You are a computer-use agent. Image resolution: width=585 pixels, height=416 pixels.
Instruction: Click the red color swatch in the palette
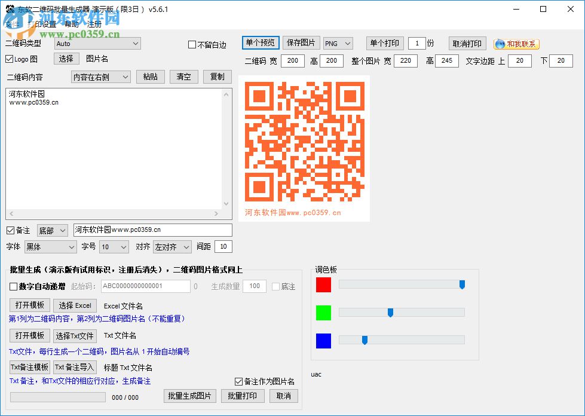[323, 286]
